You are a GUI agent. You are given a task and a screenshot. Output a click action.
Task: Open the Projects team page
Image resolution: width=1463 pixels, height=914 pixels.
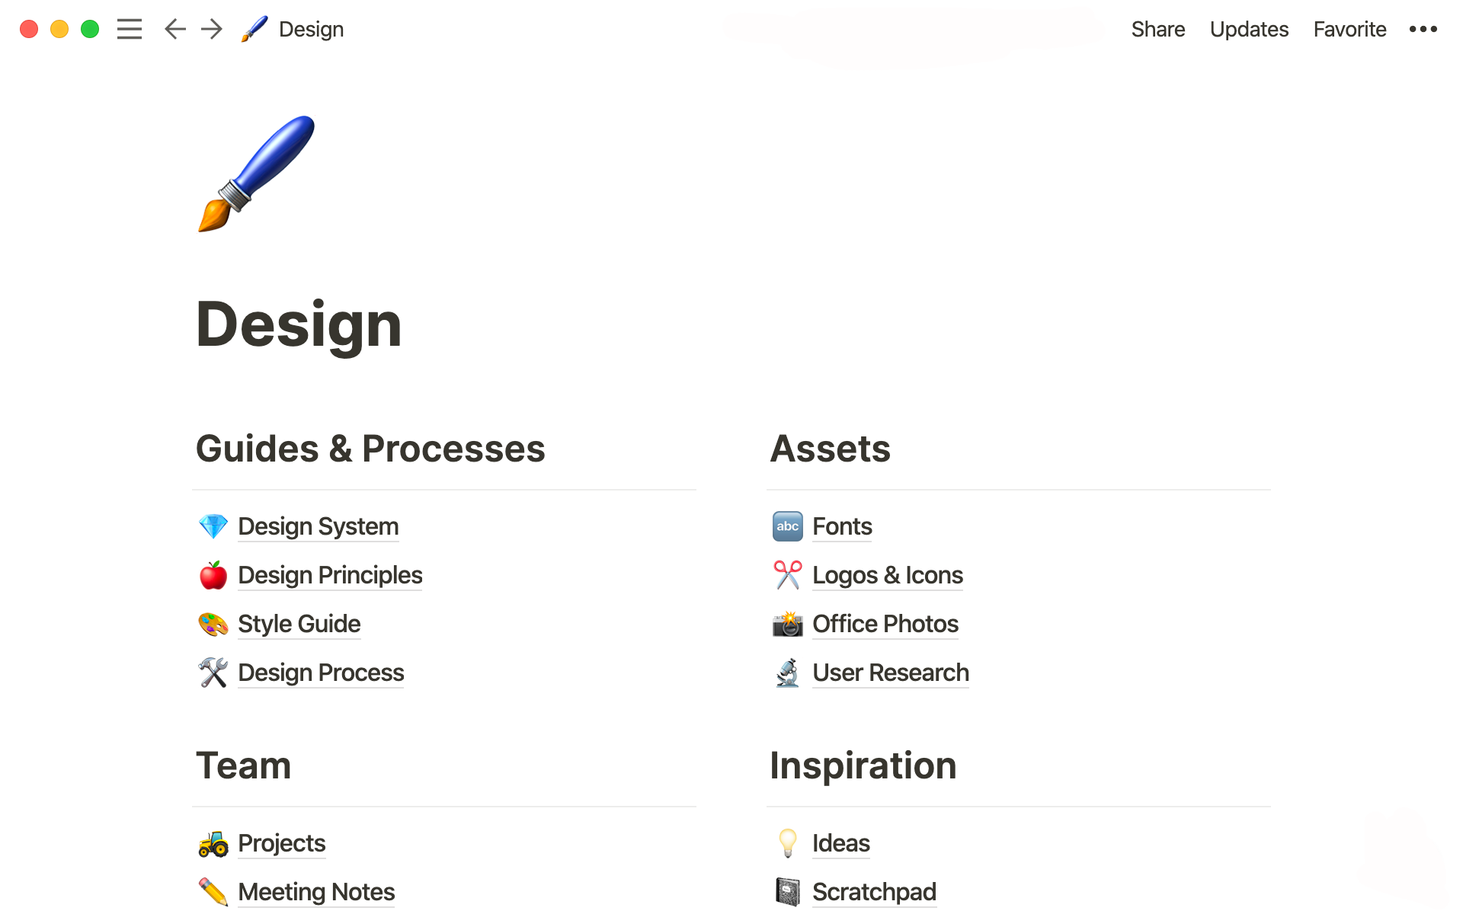[x=281, y=843]
